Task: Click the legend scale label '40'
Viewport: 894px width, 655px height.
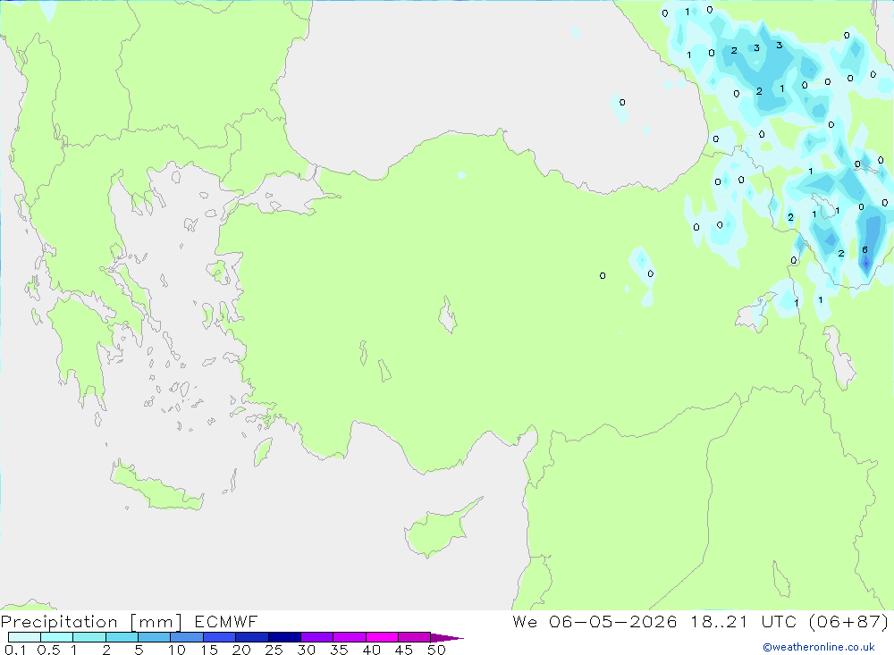Action: (x=372, y=650)
